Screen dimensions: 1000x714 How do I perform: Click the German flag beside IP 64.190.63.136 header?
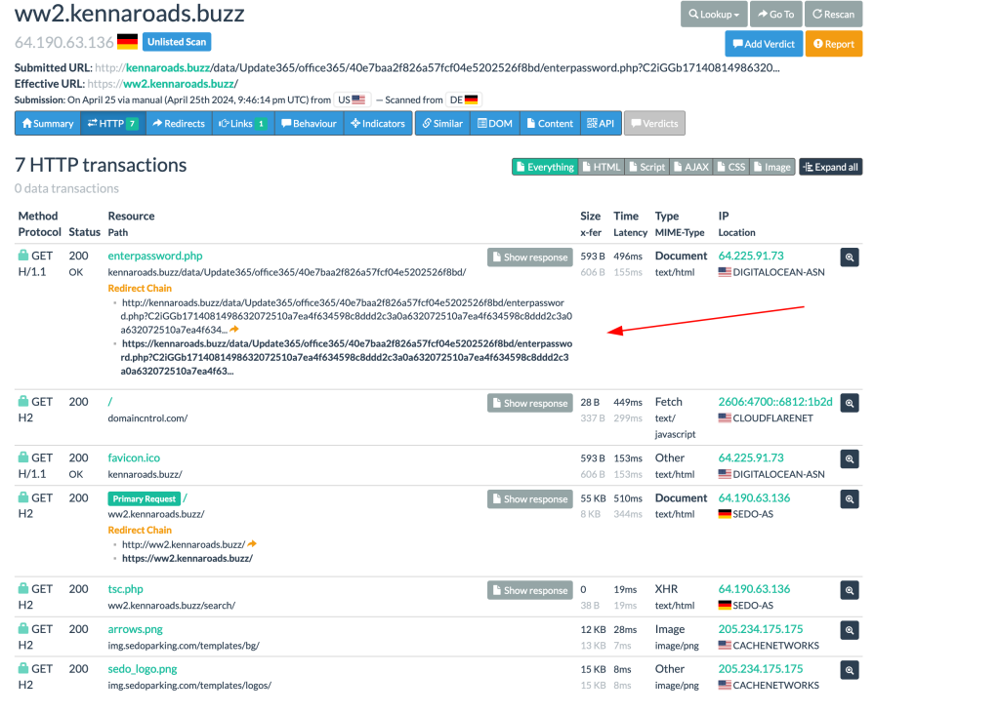tap(128, 42)
